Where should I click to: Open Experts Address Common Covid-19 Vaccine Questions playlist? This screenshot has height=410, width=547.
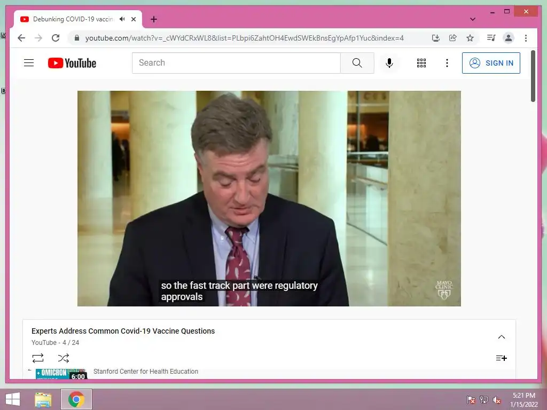123,331
